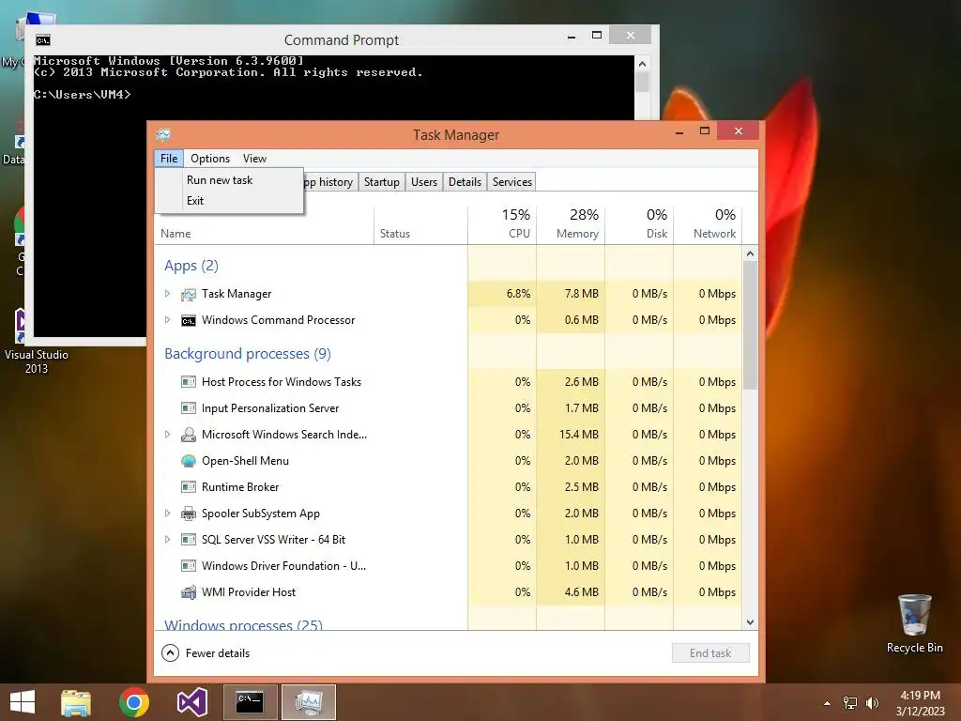The height and width of the screenshot is (721, 961).
Task: Click the End task button
Action: point(710,653)
